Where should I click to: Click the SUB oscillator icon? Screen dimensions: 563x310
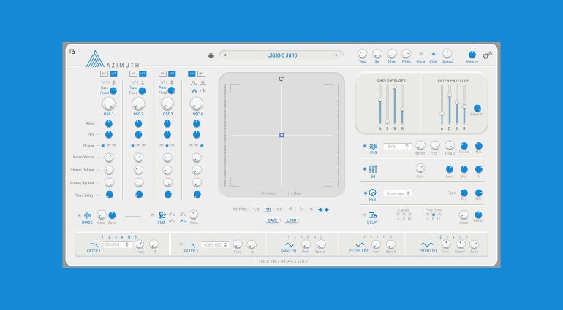tap(162, 215)
